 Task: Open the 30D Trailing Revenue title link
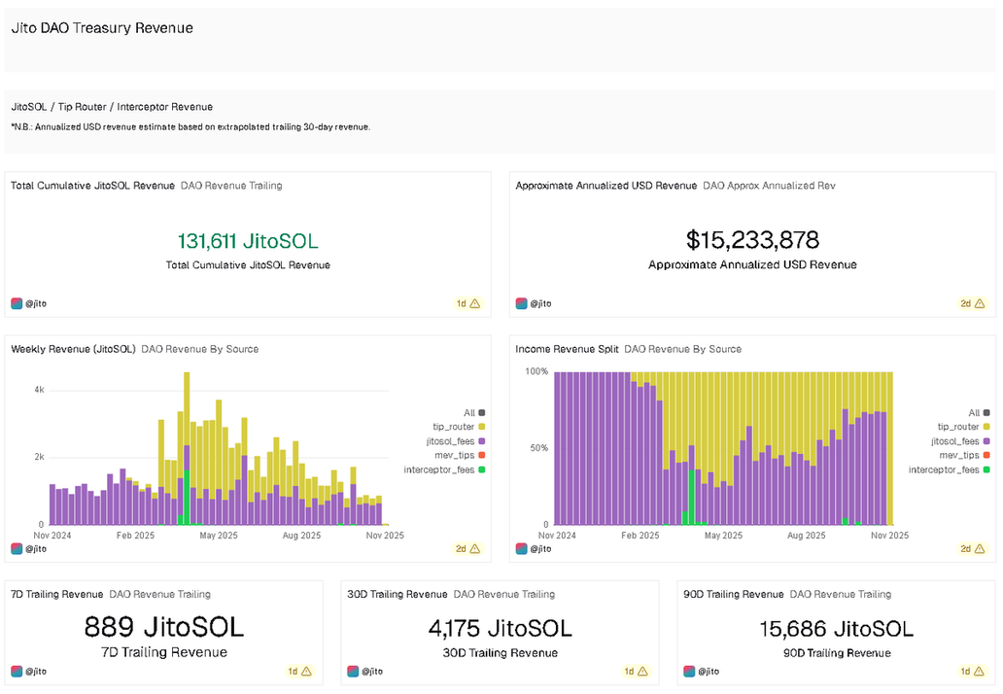pyautogui.click(x=398, y=594)
